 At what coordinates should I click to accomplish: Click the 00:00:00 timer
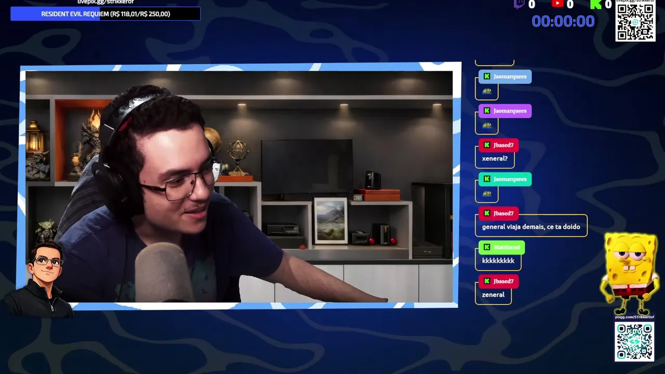coord(563,21)
